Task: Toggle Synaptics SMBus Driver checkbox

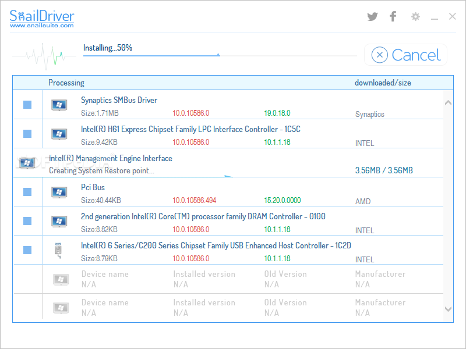Action: [x=27, y=105]
